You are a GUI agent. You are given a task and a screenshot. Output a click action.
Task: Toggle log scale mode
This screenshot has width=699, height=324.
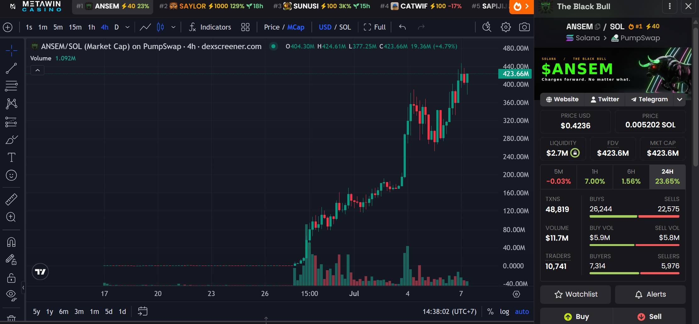point(504,312)
